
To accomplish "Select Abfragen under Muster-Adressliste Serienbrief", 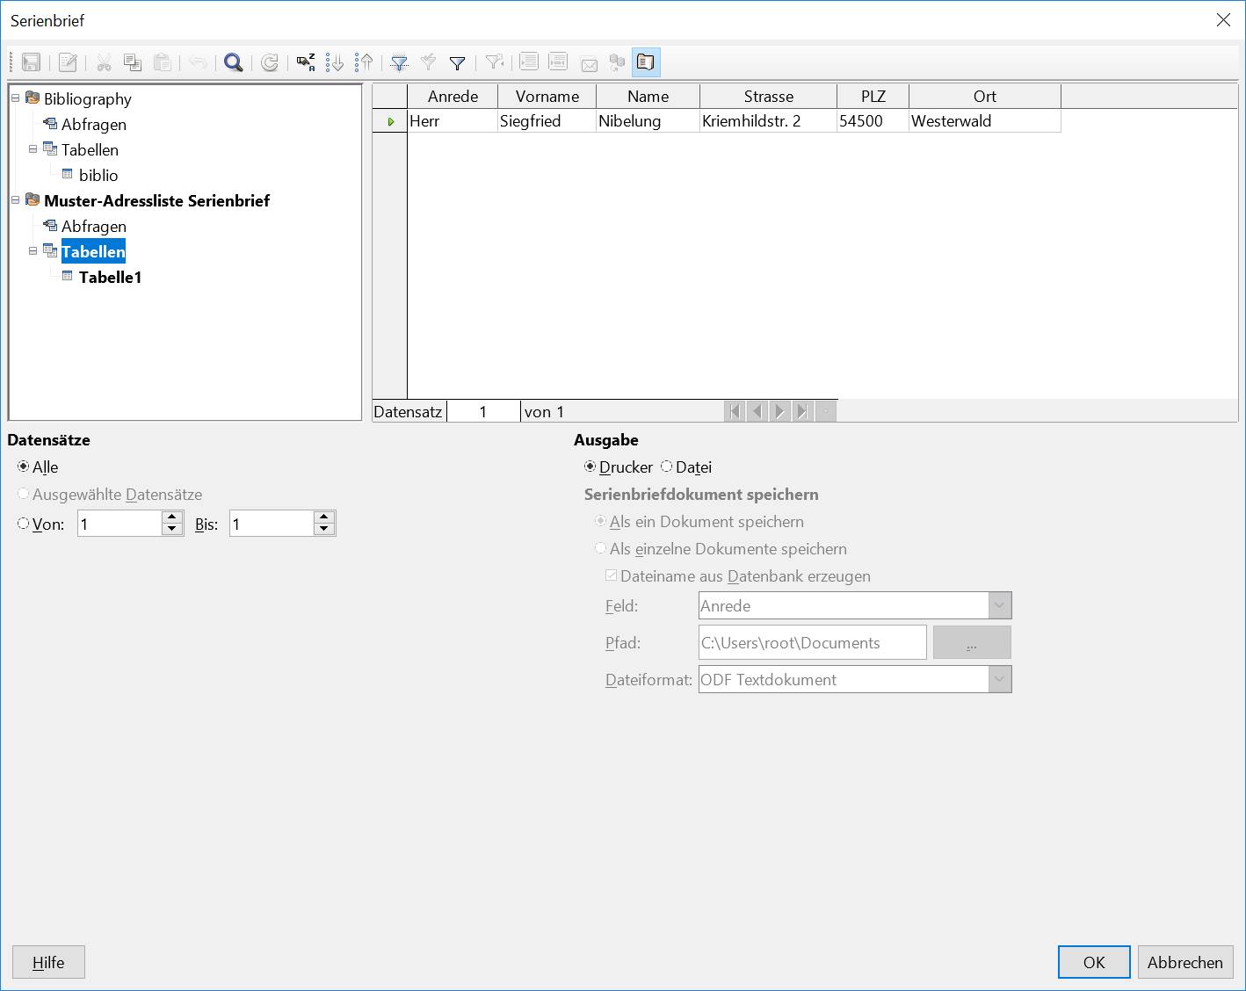I will point(94,227).
